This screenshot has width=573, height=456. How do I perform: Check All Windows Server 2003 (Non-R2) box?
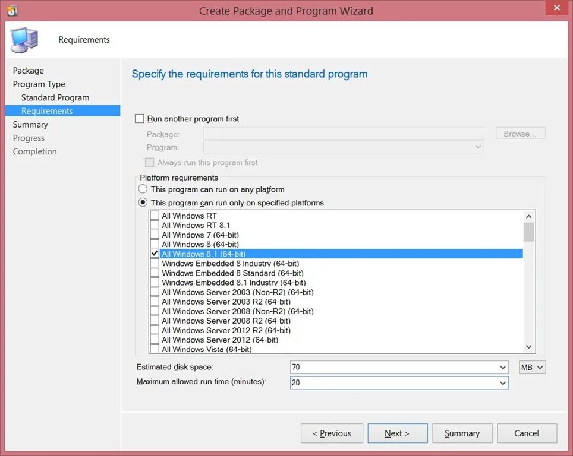pos(155,292)
